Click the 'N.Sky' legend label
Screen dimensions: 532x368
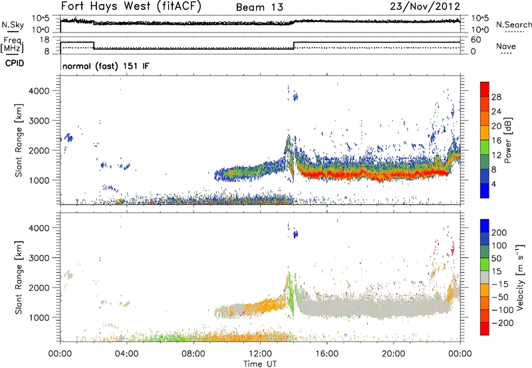[13, 25]
